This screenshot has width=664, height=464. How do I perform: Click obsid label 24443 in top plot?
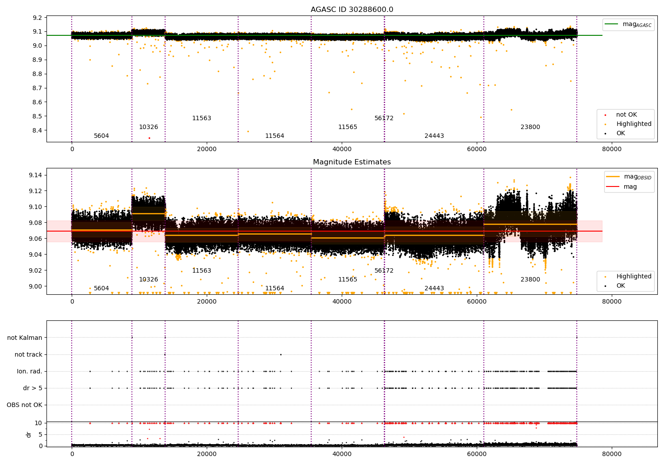[434, 136]
